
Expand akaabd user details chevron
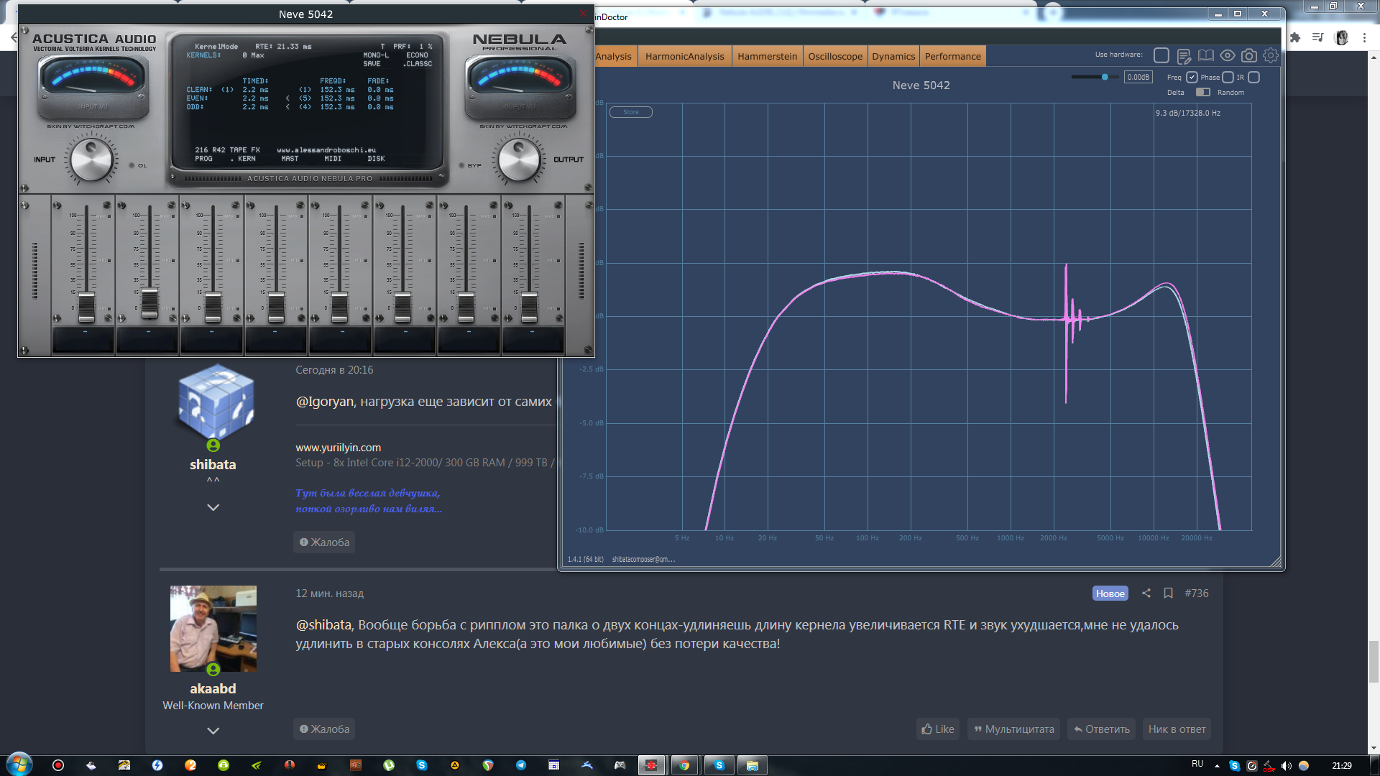click(213, 731)
